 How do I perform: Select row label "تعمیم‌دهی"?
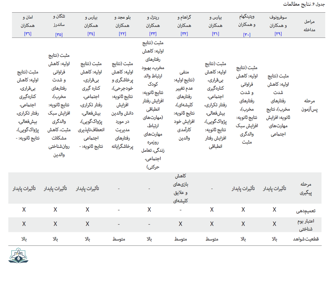click(x=306, y=211)
